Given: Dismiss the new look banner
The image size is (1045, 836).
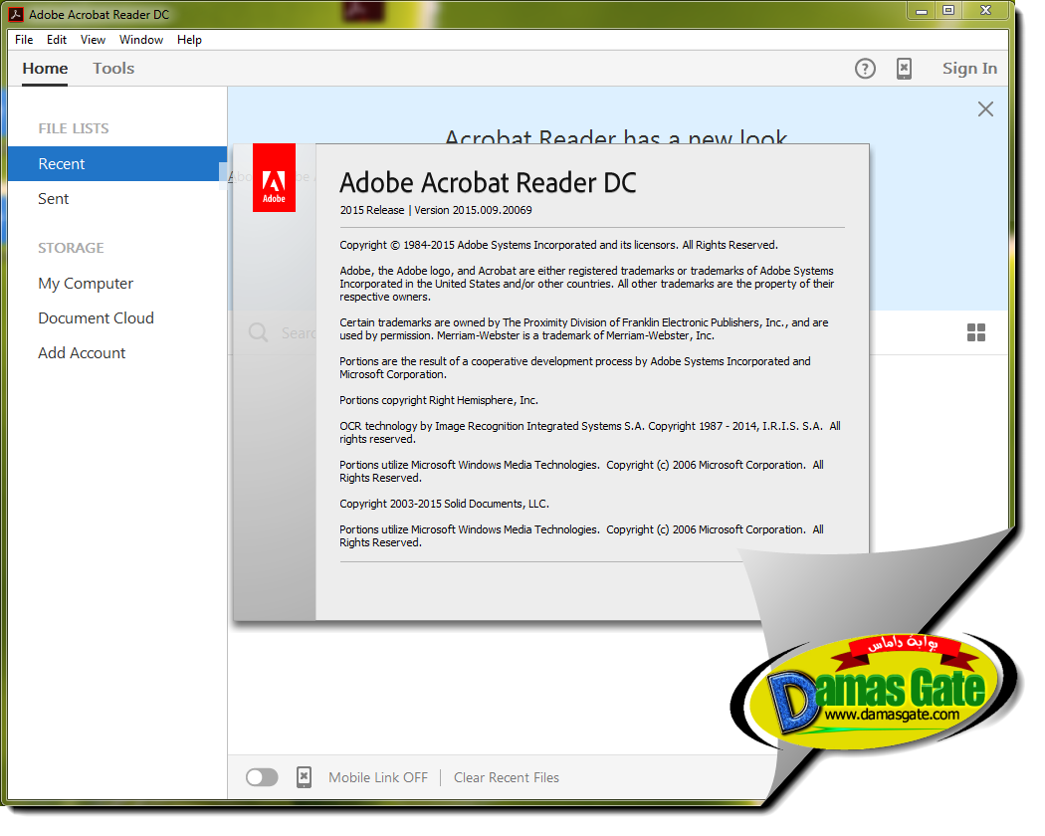Looking at the screenshot, I should click(x=985, y=109).
